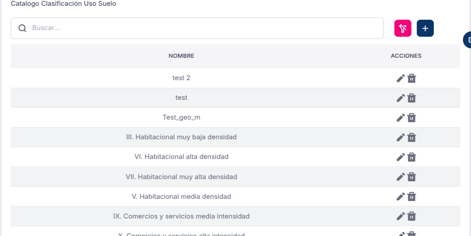Screen dimensions: 471x236
Task: Delete the 'Test_geo_m' row using the trash icon
Action: click(x=411, y=118)
